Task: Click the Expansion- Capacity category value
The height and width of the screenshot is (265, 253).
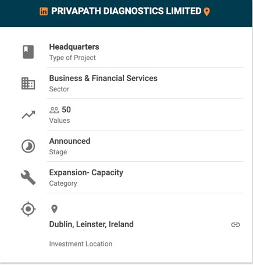Action: click(x=86, y=173)
